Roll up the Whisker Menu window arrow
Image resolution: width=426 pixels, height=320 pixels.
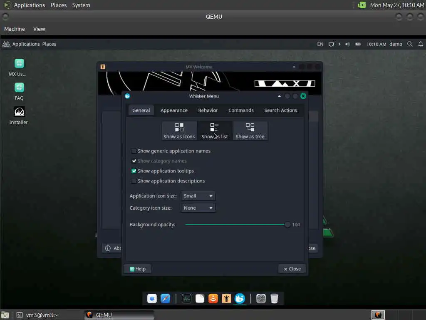coord(279,96)
